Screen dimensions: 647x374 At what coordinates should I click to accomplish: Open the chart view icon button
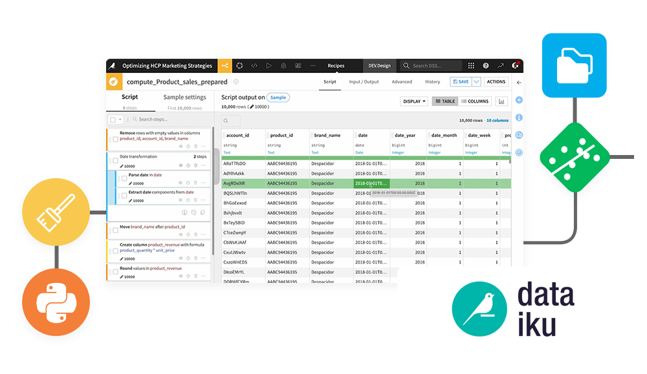(x=501, y=101)
